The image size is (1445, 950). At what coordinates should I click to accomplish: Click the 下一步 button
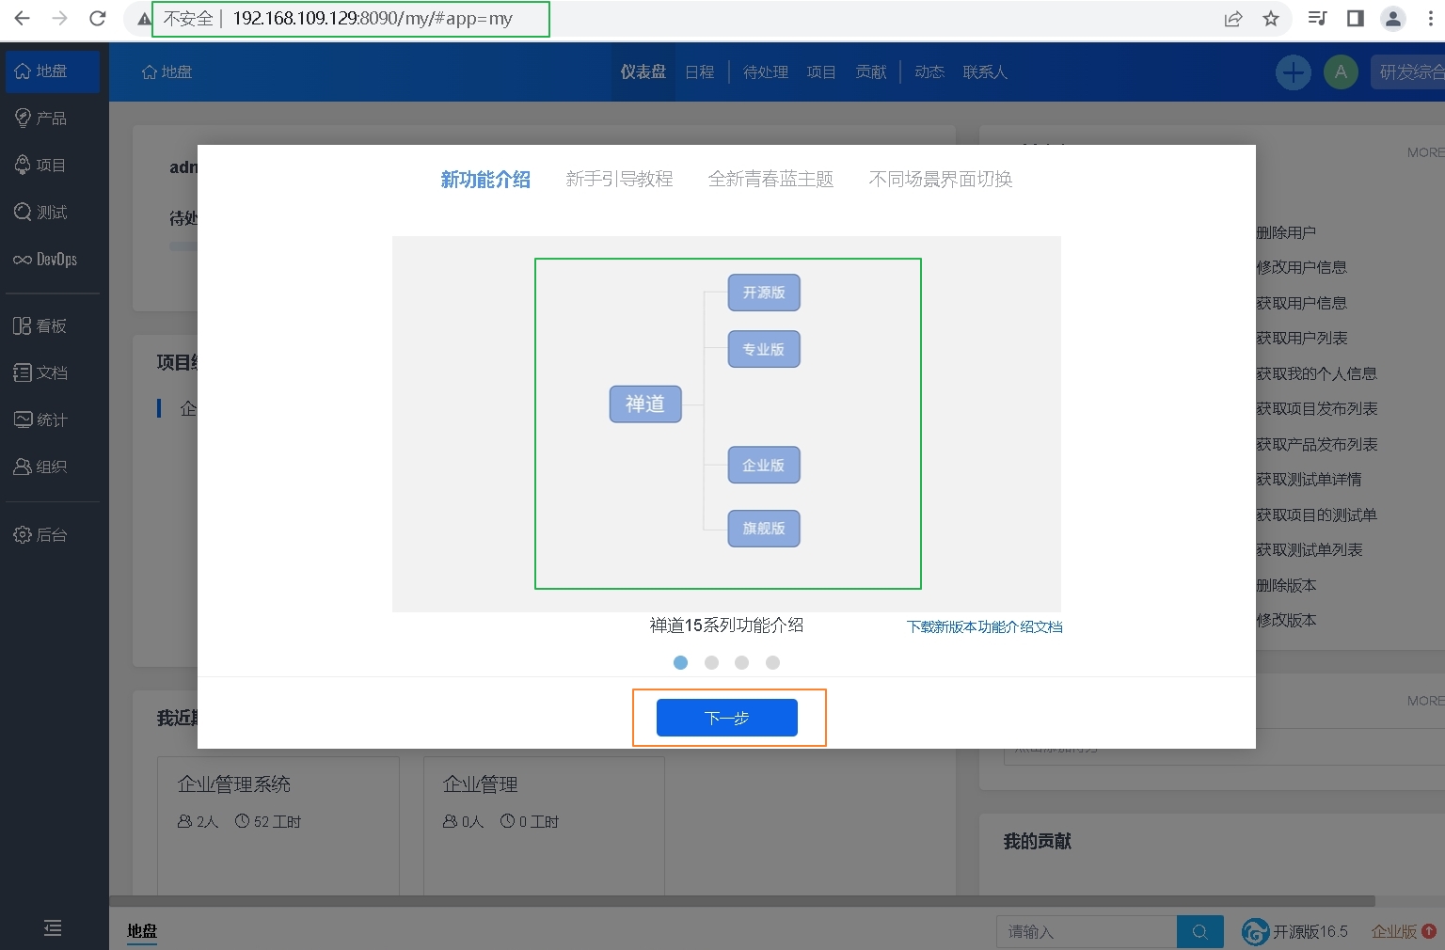tap(727, 718)
